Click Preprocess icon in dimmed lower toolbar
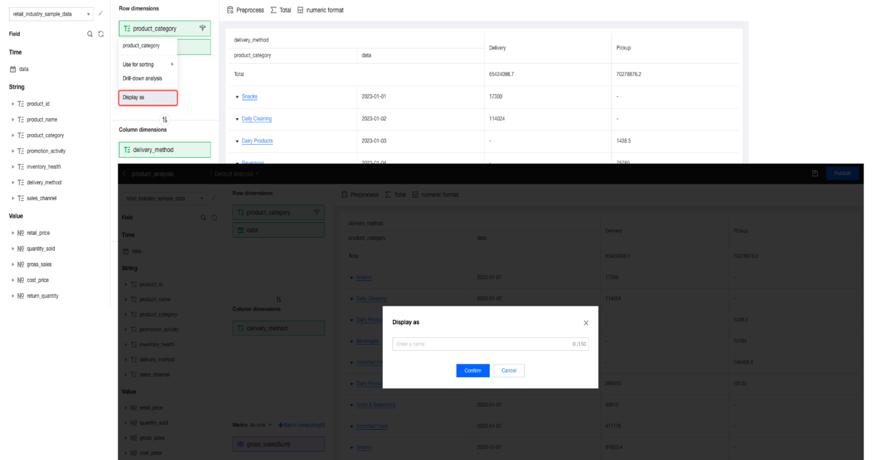894x460 pixels. point(345,195)
